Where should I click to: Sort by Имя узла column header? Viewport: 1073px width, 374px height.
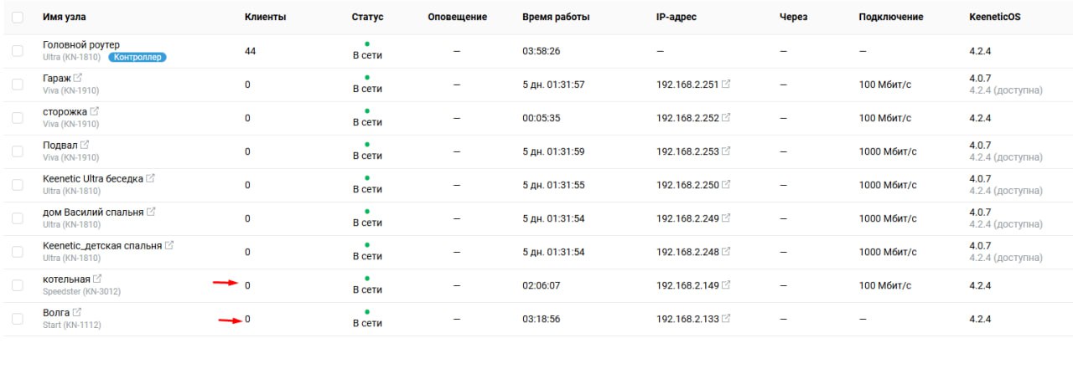(x=65, y=17)
